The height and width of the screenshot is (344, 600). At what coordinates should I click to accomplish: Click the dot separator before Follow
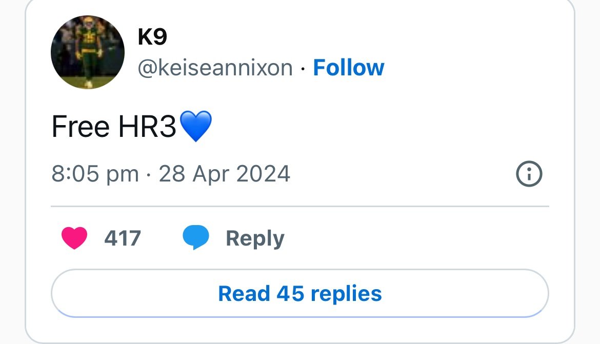pos(303,69)
